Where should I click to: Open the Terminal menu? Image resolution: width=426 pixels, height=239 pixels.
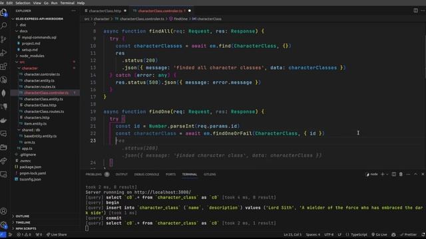click(67, 3)
